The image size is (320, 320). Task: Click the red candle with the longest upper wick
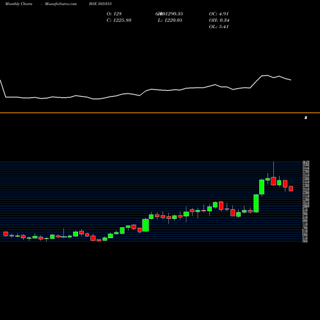point(273,181)
